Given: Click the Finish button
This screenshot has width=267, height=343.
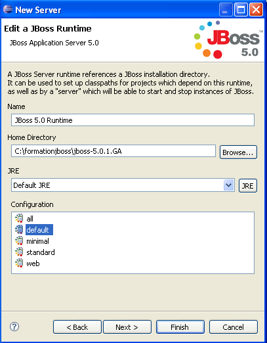Looking at the screenshot, I should (180, 327).
